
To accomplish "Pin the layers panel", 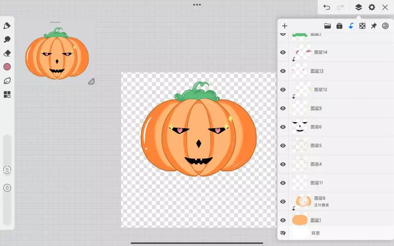I will coord(374,26).
